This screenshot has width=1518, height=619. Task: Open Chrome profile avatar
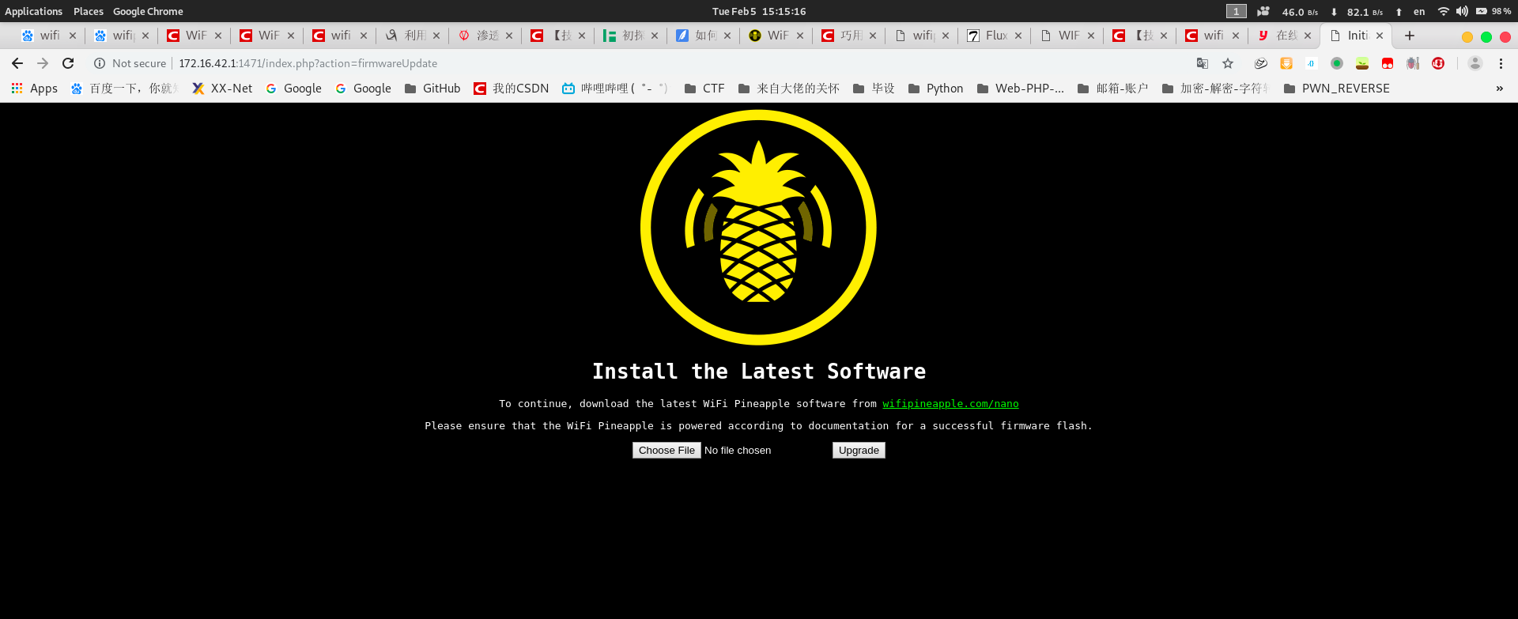coord(1475,63)
